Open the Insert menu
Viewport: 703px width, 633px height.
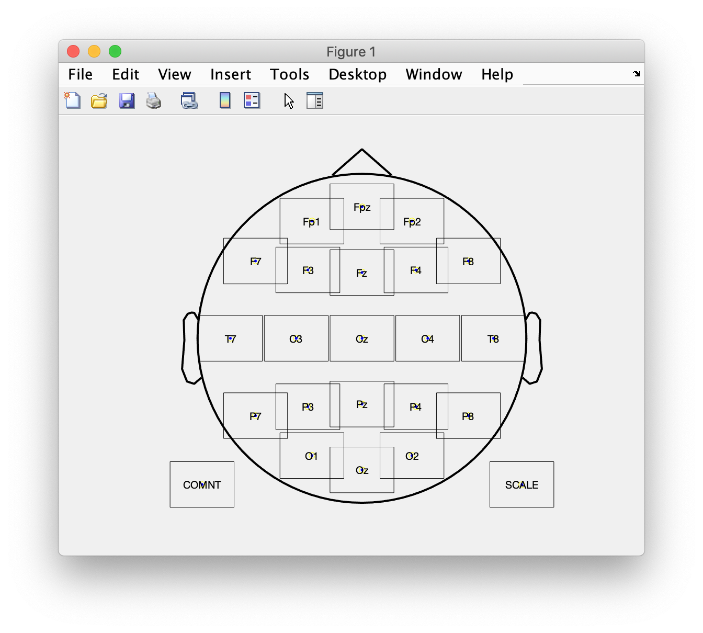[x=231, y=74]
